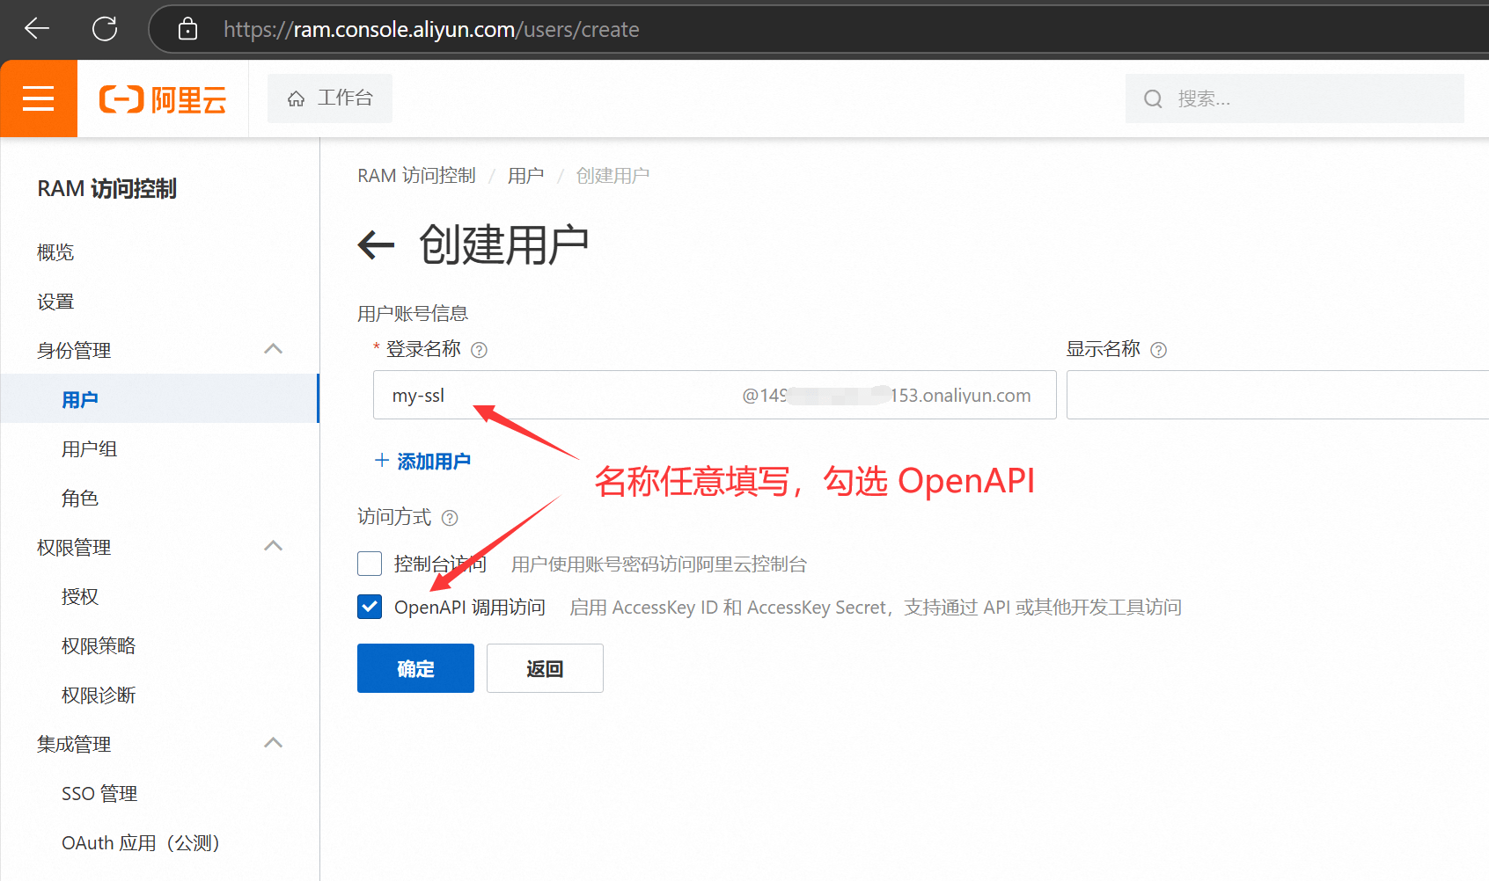Collapse the 集成管理 section

tap(274, 744)
